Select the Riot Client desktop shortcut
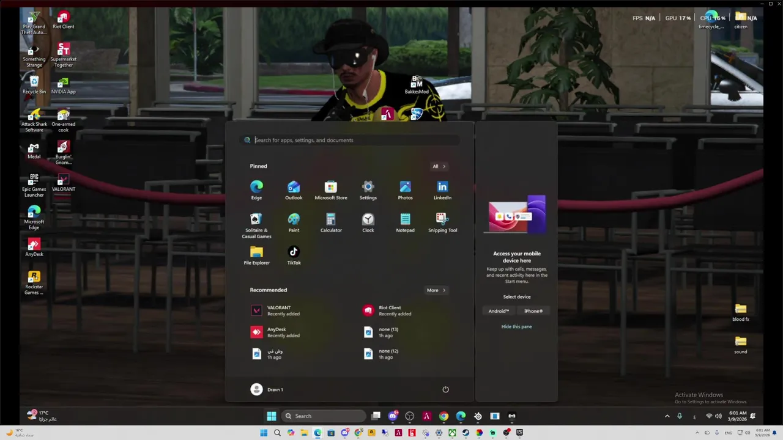 (x=64, y=20)
